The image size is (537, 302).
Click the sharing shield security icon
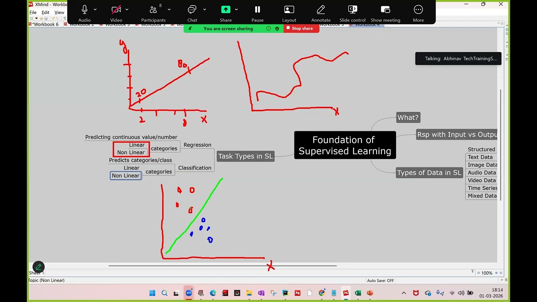(x=277, y=29)
